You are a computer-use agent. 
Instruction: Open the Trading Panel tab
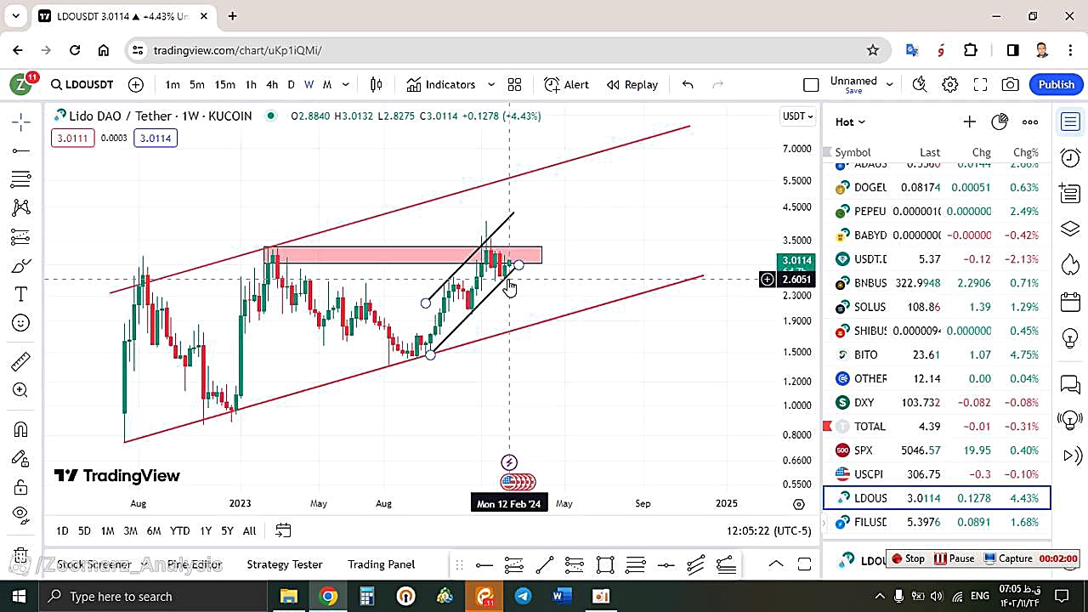[381, 564]
